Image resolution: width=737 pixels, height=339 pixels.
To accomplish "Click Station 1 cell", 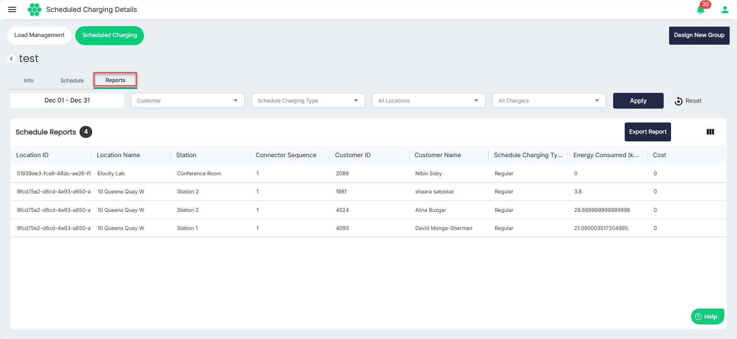I will pyautogui.click(x=188, y=228).
